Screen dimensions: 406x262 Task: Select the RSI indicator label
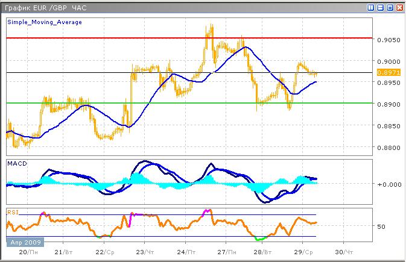13,212
